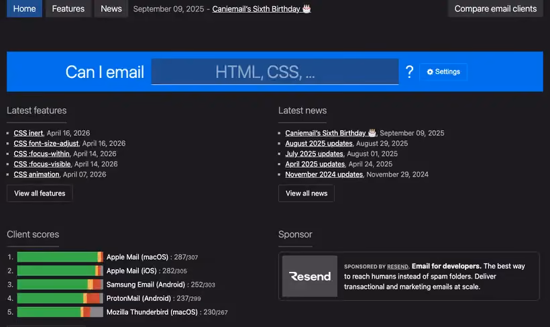Open the July 2025 updates link
550x327 pixels.
tap(314, 154)
